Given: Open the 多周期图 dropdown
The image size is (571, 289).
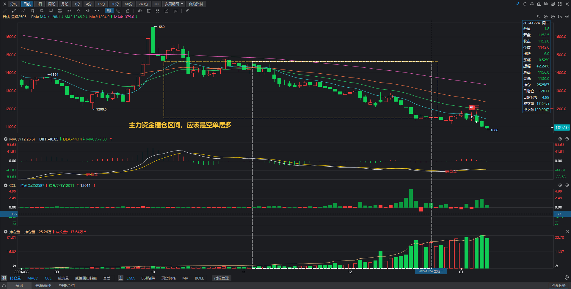Looking at the screenshot, I should [x=174, y=4].
